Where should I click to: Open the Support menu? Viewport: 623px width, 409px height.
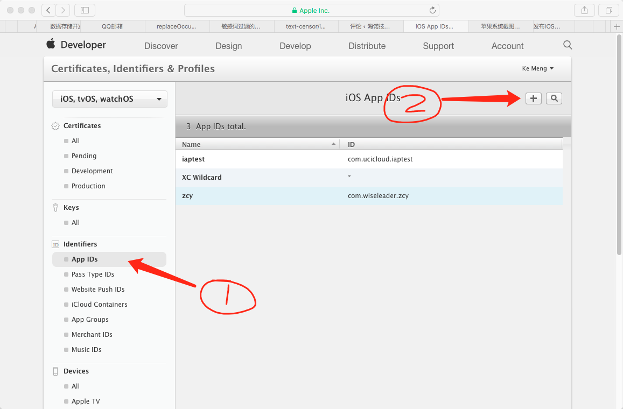(438, 46)
